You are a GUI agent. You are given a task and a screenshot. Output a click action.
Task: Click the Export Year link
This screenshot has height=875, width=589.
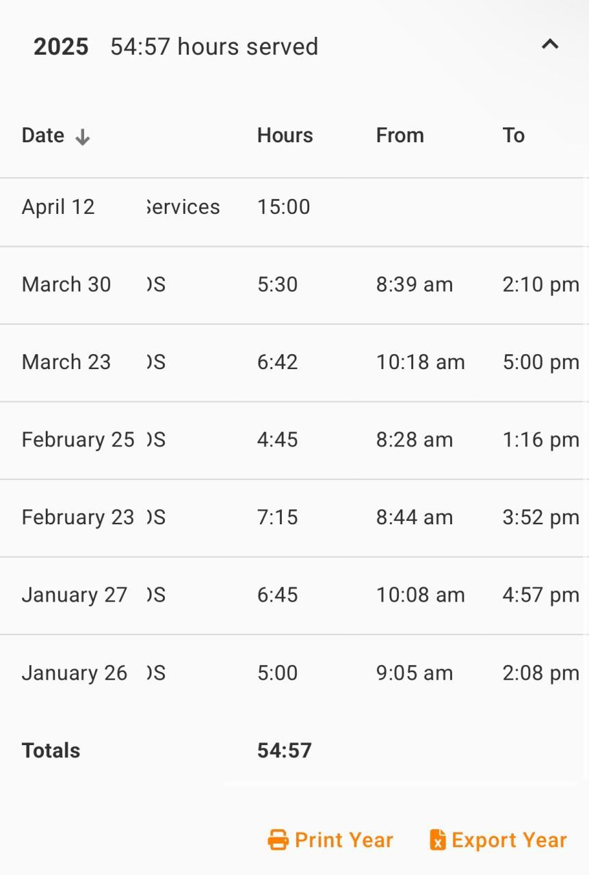(509, 839)
